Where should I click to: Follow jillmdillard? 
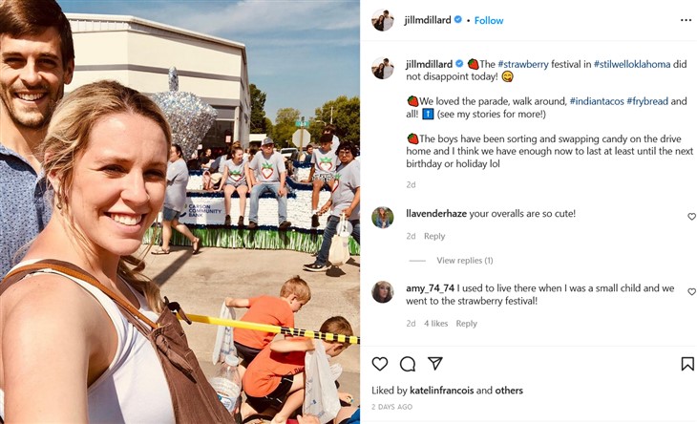(489, 20)
